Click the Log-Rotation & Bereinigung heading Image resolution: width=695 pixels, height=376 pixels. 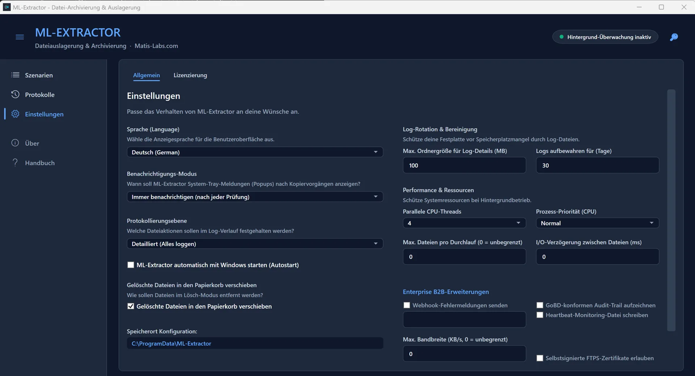440,129
